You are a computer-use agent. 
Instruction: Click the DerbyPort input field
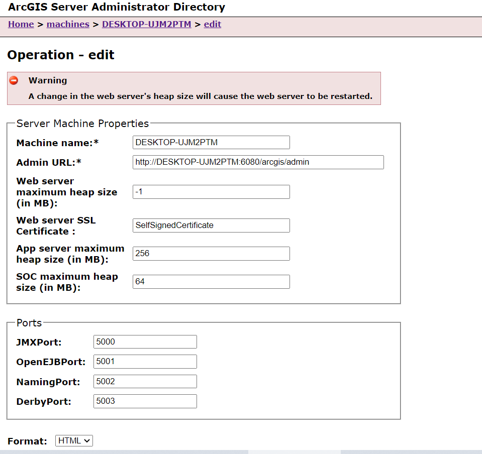(x=145, y=400)
